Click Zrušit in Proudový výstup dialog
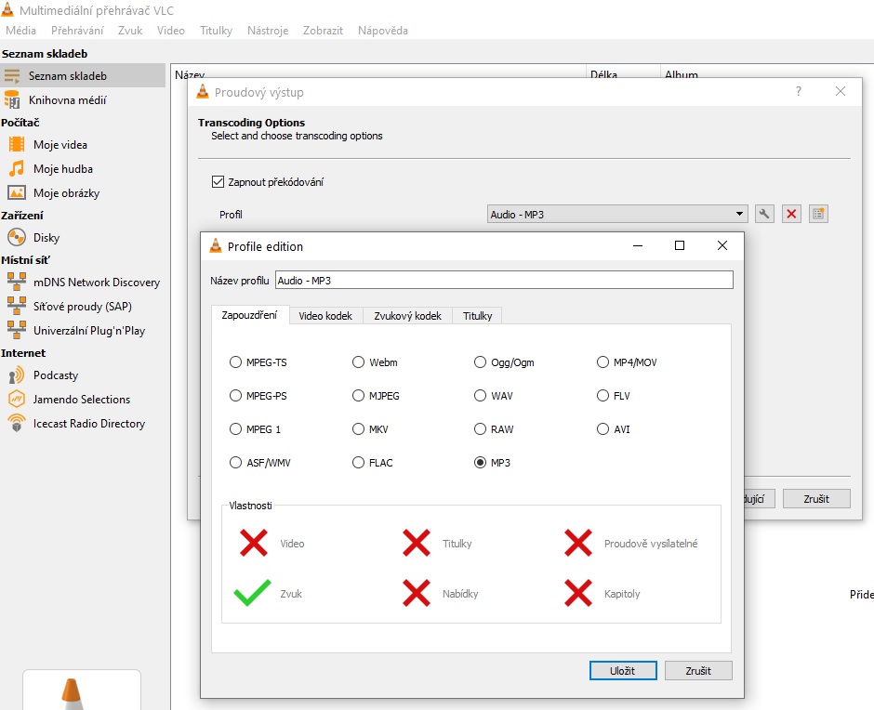Image resolution: width=874 pixels, height=710 pixels. [816, 499]
